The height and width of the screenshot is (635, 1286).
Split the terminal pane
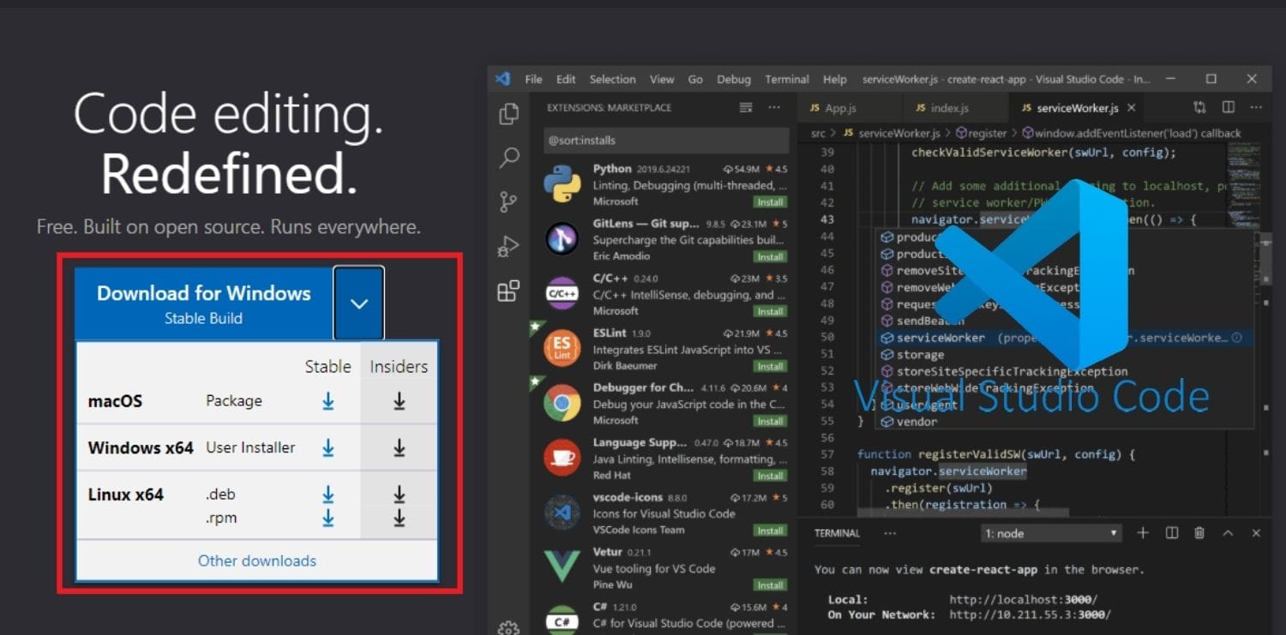click(1172, 533)
